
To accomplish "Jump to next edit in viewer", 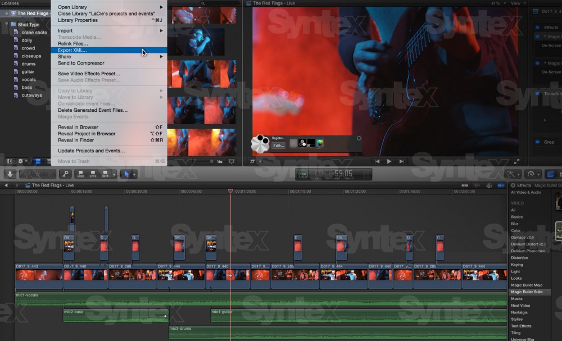I will click(402, 162).
